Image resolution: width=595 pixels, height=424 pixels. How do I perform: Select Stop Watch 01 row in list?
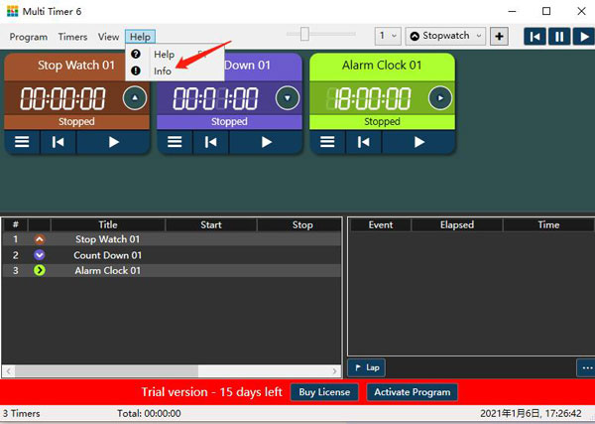pos(172,239)
